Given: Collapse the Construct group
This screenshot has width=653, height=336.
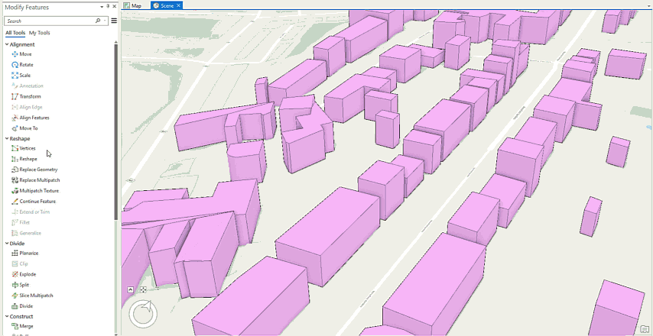Looking at the screenshot, I should point(7,316).
